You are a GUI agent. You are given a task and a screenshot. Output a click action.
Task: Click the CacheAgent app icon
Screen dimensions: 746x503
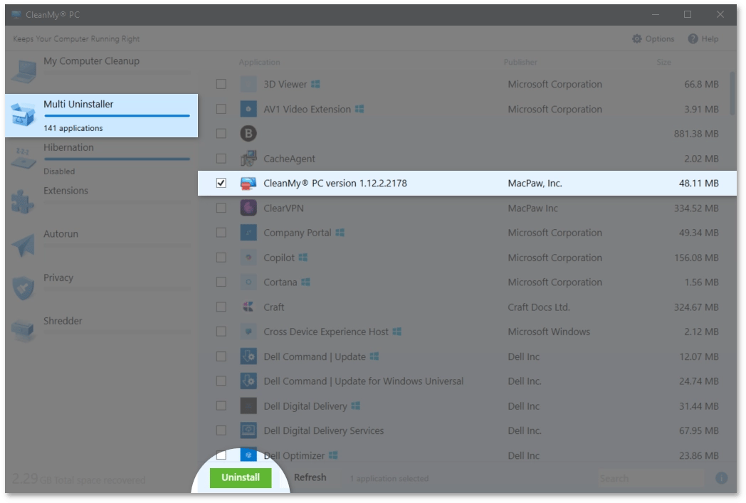248,159
